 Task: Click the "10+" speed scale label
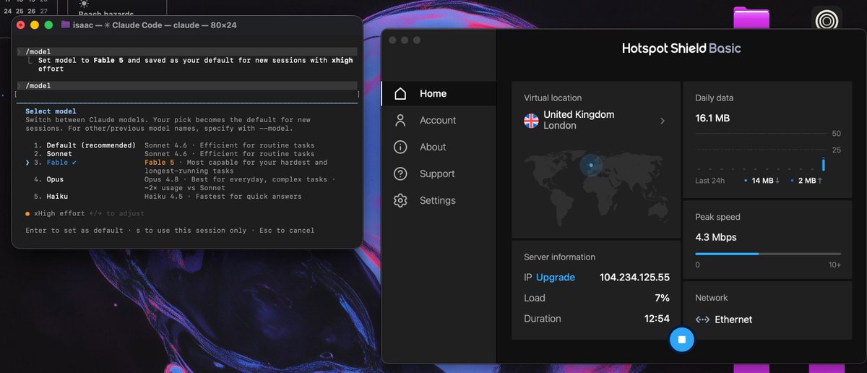[834, 265]
